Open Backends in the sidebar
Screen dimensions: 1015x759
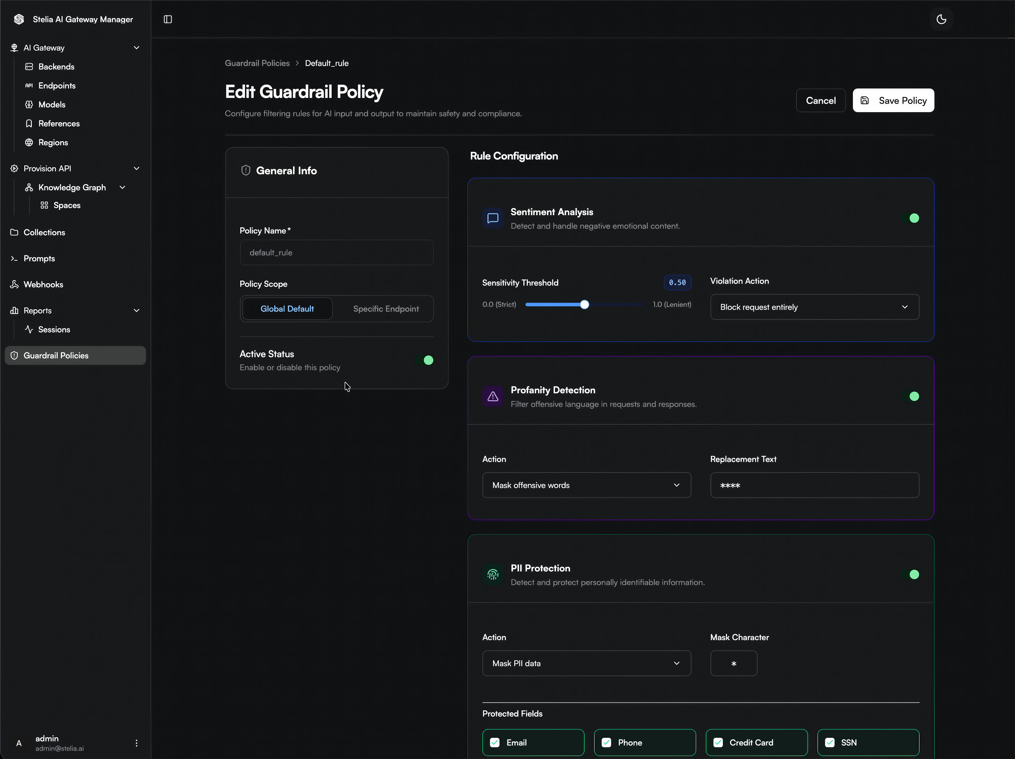coord(56,66)
